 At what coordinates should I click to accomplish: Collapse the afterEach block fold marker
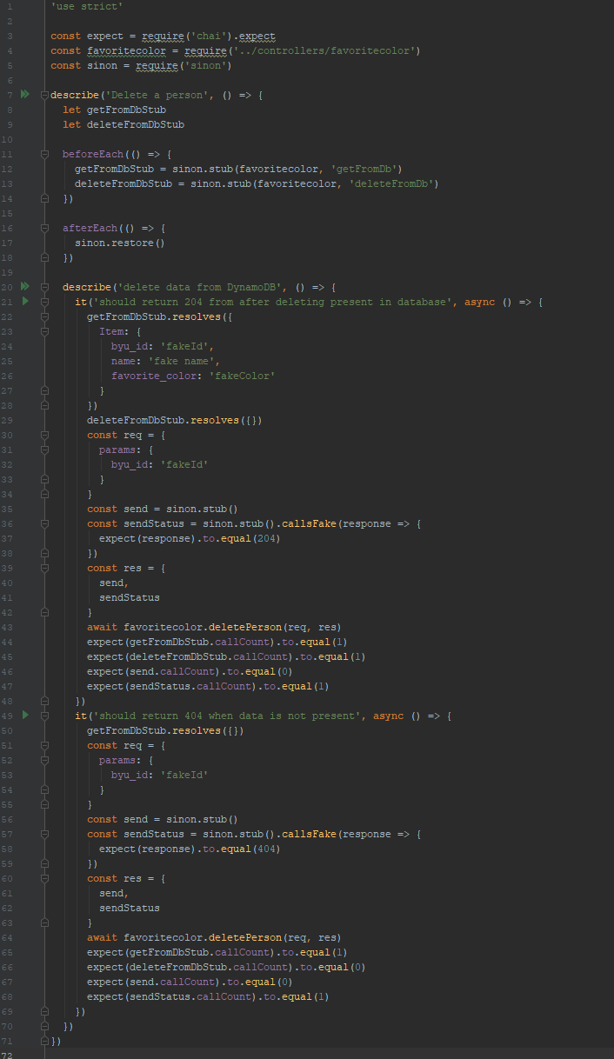click(x=44, y=228)
